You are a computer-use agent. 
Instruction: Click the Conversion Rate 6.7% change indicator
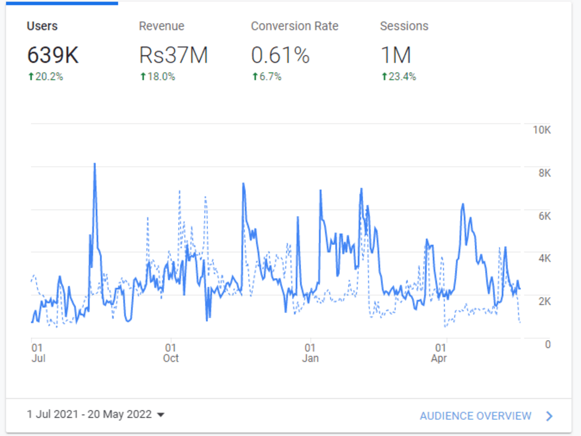click(267, 77)
